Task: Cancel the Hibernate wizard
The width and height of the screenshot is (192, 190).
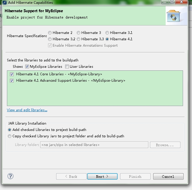Action: tap(168, 176)
